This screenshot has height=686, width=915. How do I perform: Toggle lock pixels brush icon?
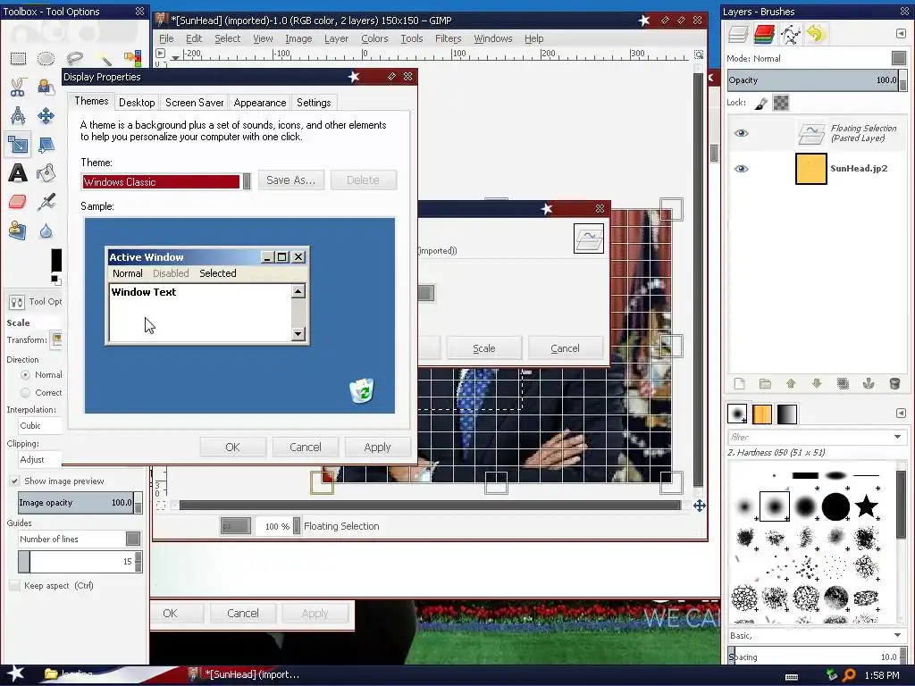coord(761,104)
